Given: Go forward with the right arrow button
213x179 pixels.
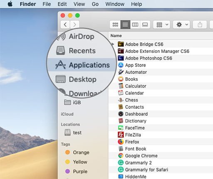Looking at the screenshot, I should click(x=75, y=25).
